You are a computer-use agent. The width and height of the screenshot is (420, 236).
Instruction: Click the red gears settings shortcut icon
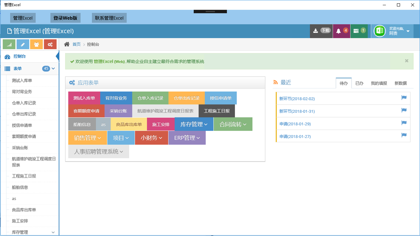(50, 44)
